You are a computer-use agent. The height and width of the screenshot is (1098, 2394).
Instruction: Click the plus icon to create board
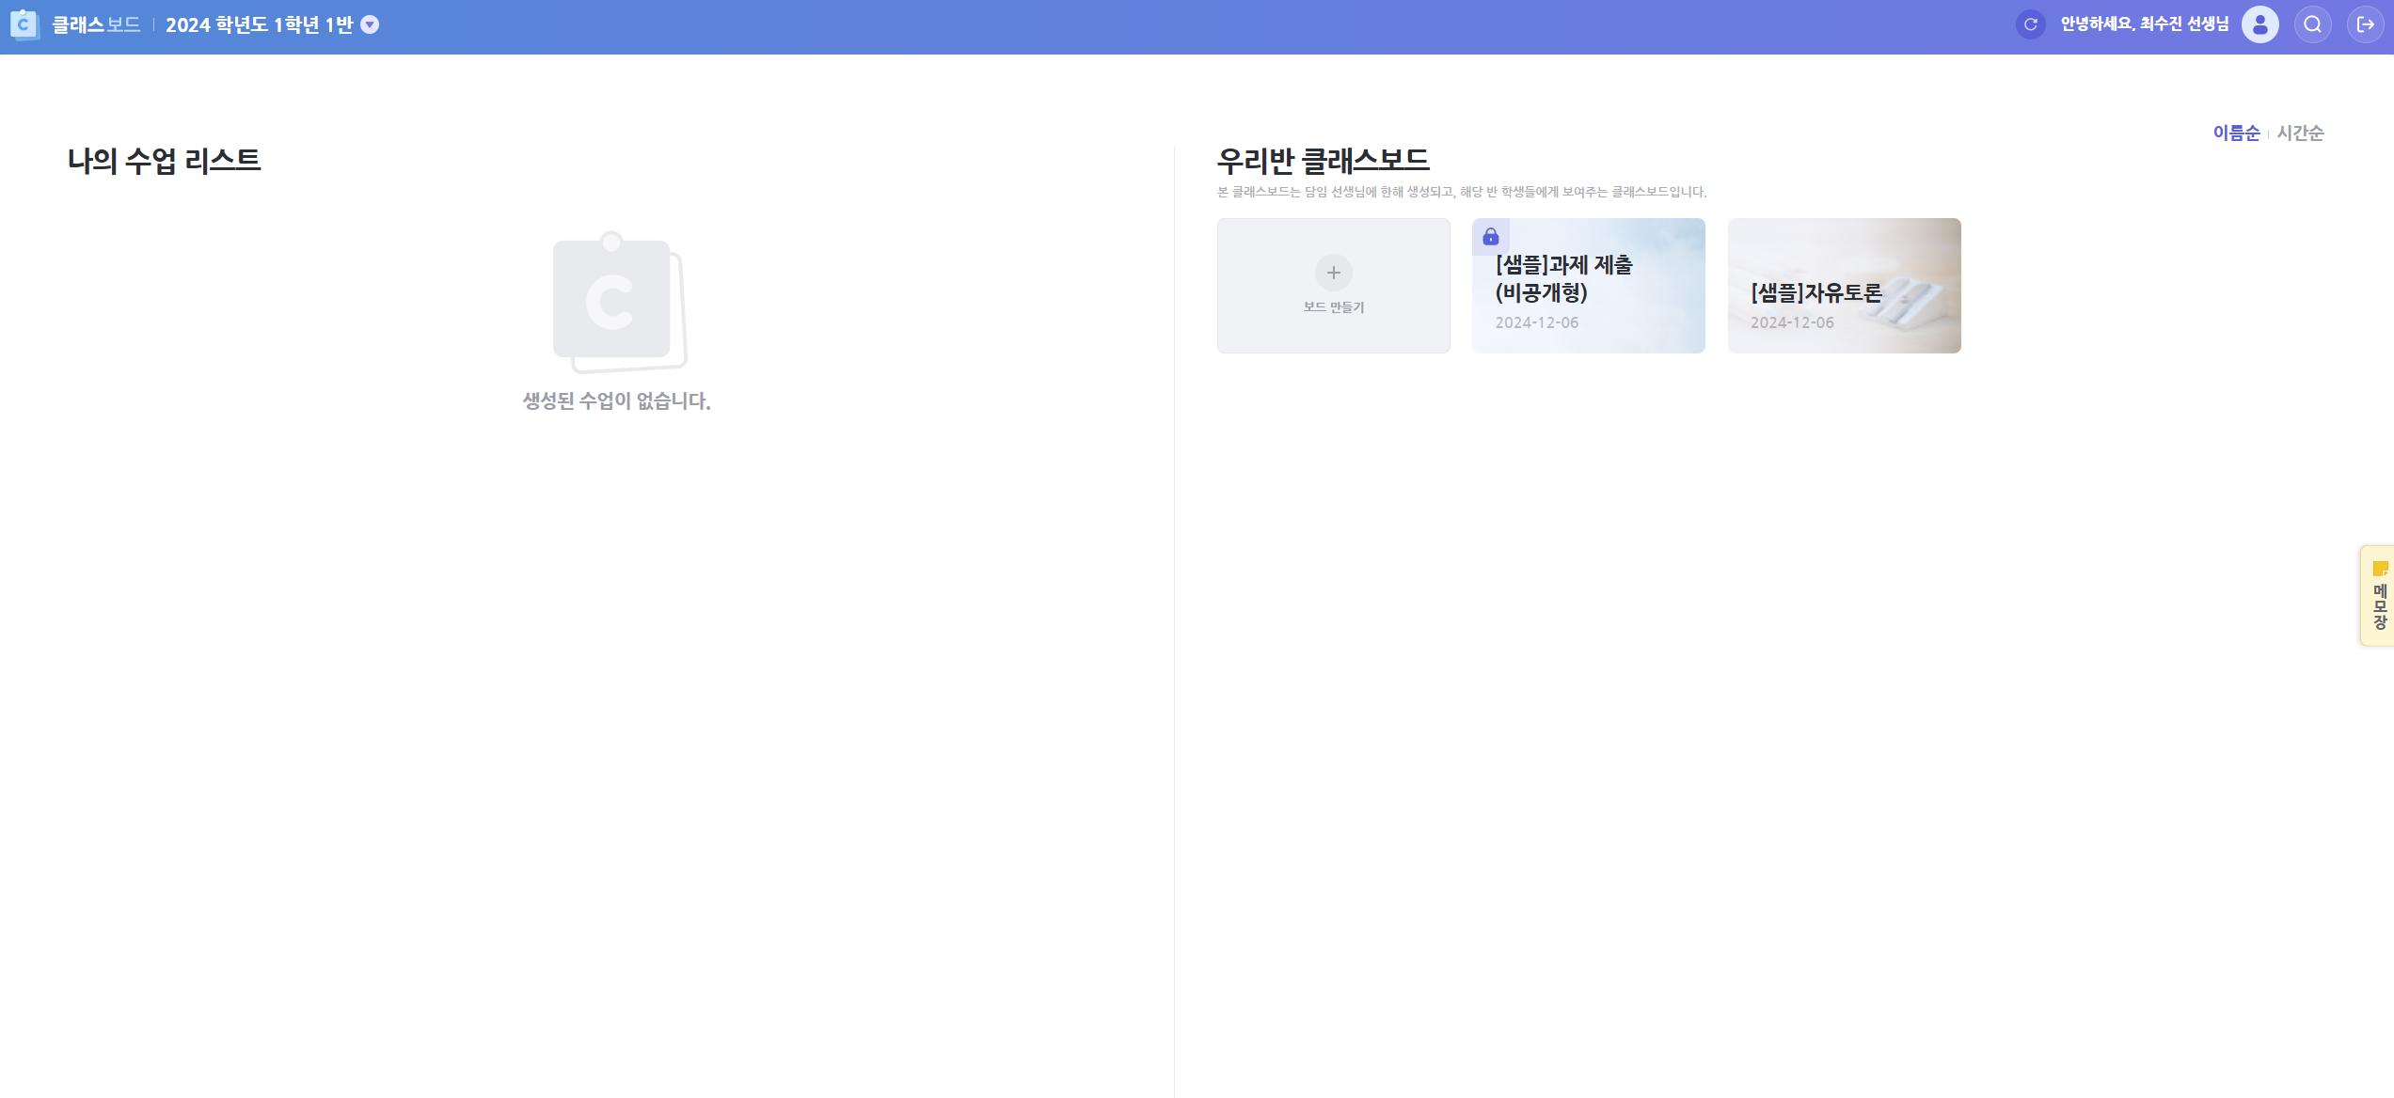coord(1333,273)
